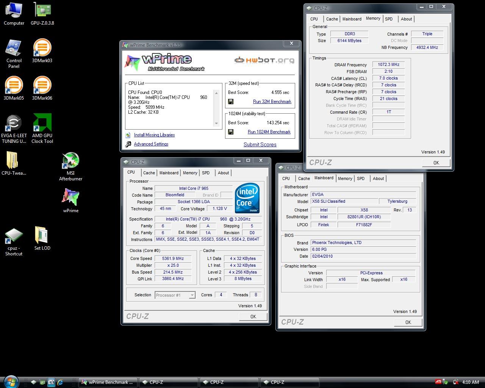485x388 pixels.
Task: Click the wPrime Benchmark taskbar button
Action: [108, 382]
